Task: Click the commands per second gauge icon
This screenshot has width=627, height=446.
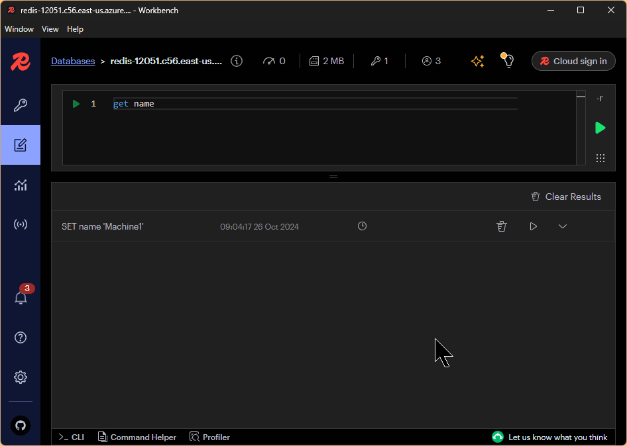Action: [x=269, y=61]
